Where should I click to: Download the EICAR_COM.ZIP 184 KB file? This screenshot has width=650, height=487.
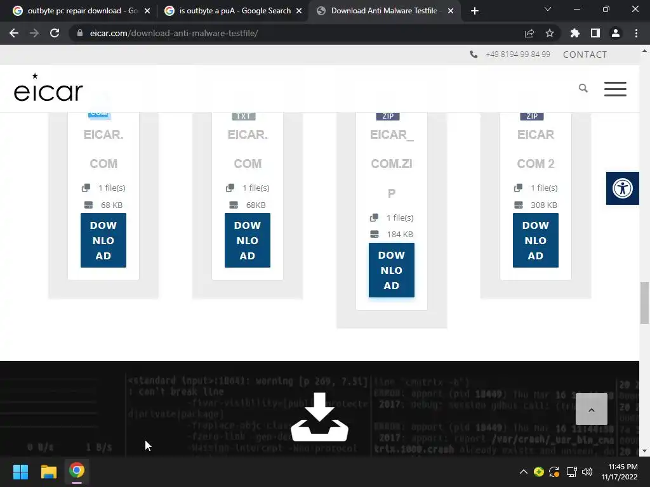click(x=391, y=270)
